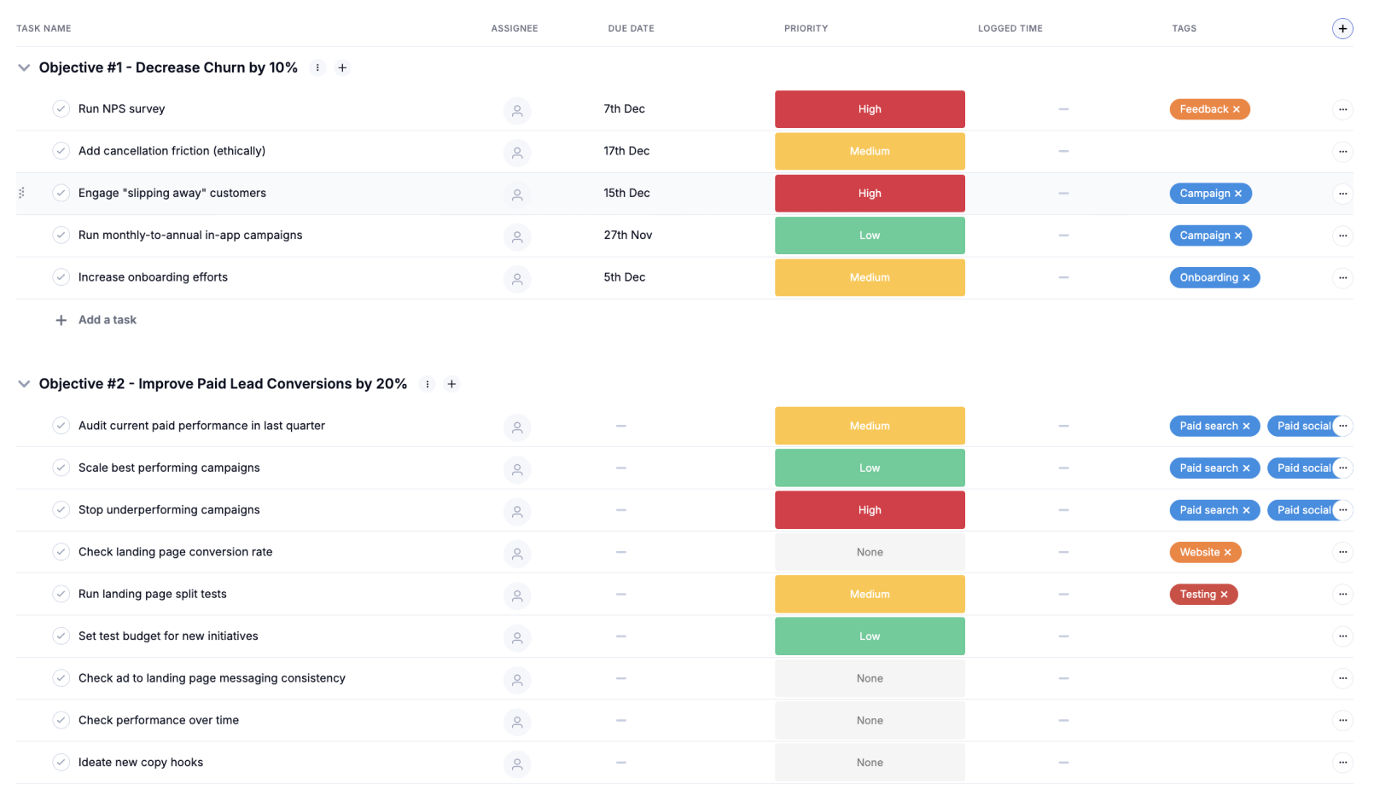Open options menu for Objective #1 section
1374x790 pixels.
pyautogui.click(x=317, y=67)
